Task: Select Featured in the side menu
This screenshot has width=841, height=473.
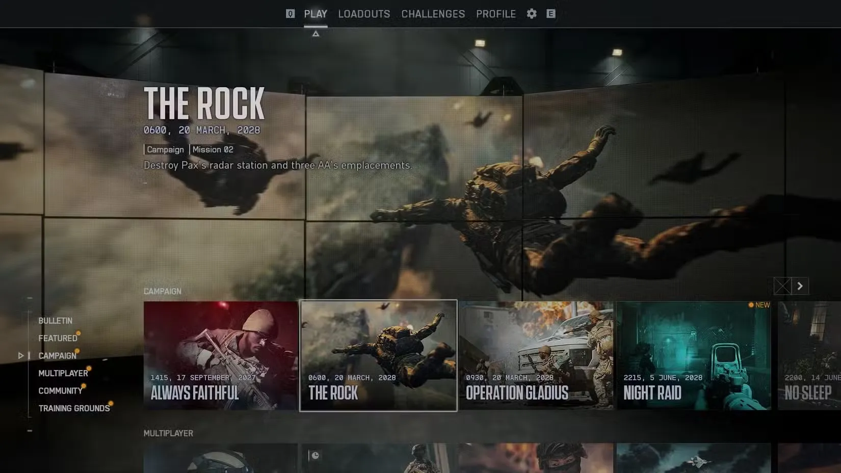Action: [x=58, y=338]
